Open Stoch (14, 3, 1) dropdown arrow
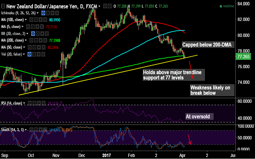 tap(26, 130)
